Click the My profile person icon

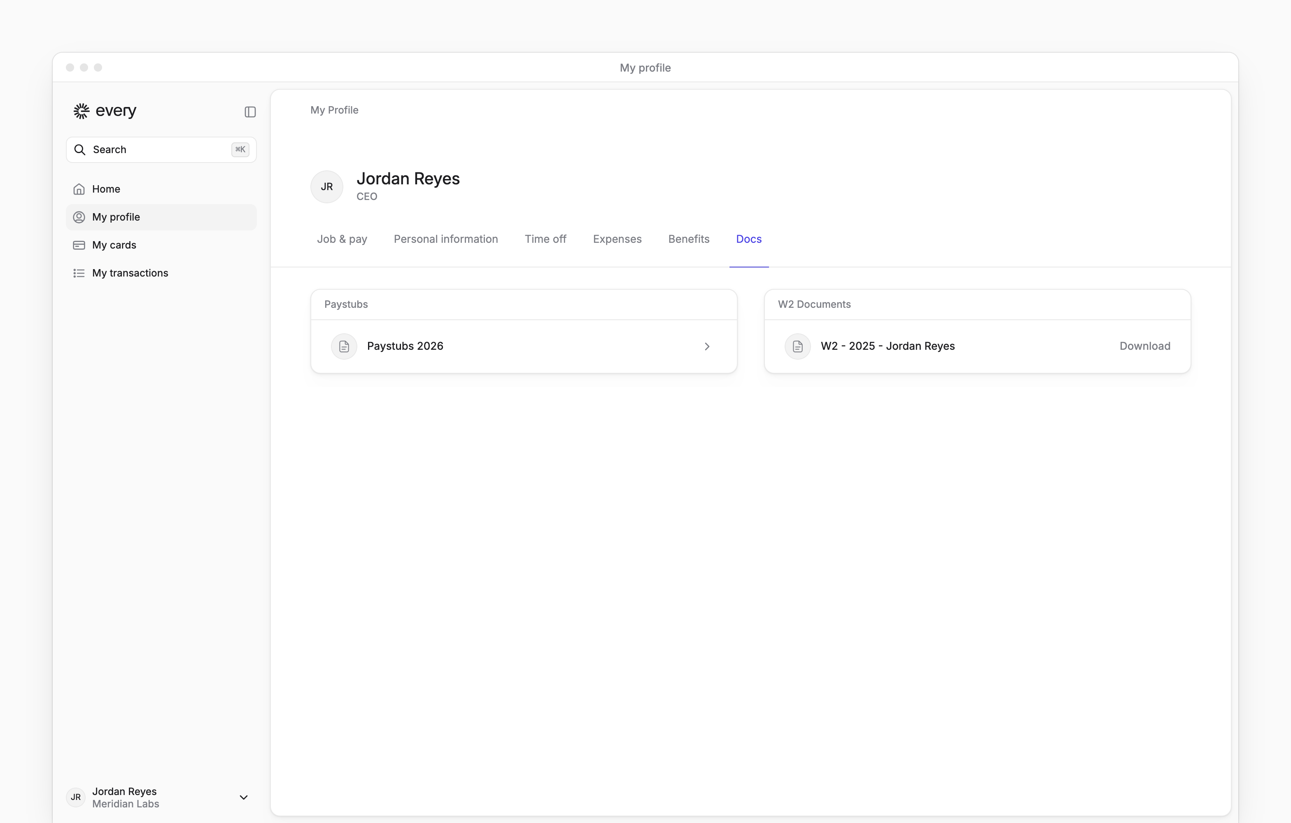click(x=79, y=217)
